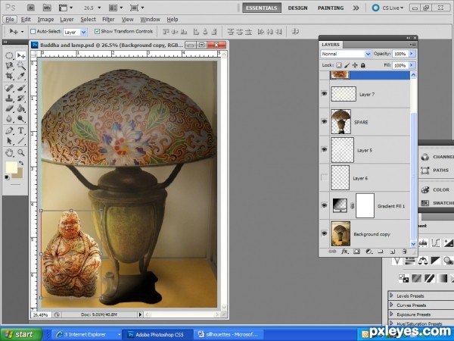The image size is (454, 341).
Task: Open Opacity slider arrow
Action: [x=412, y=54]
